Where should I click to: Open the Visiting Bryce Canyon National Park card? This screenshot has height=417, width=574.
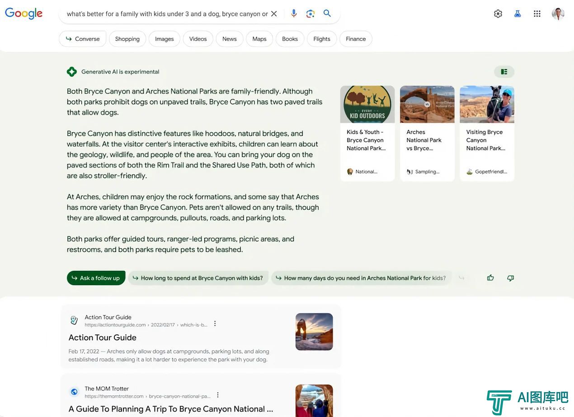pos(487,134)
